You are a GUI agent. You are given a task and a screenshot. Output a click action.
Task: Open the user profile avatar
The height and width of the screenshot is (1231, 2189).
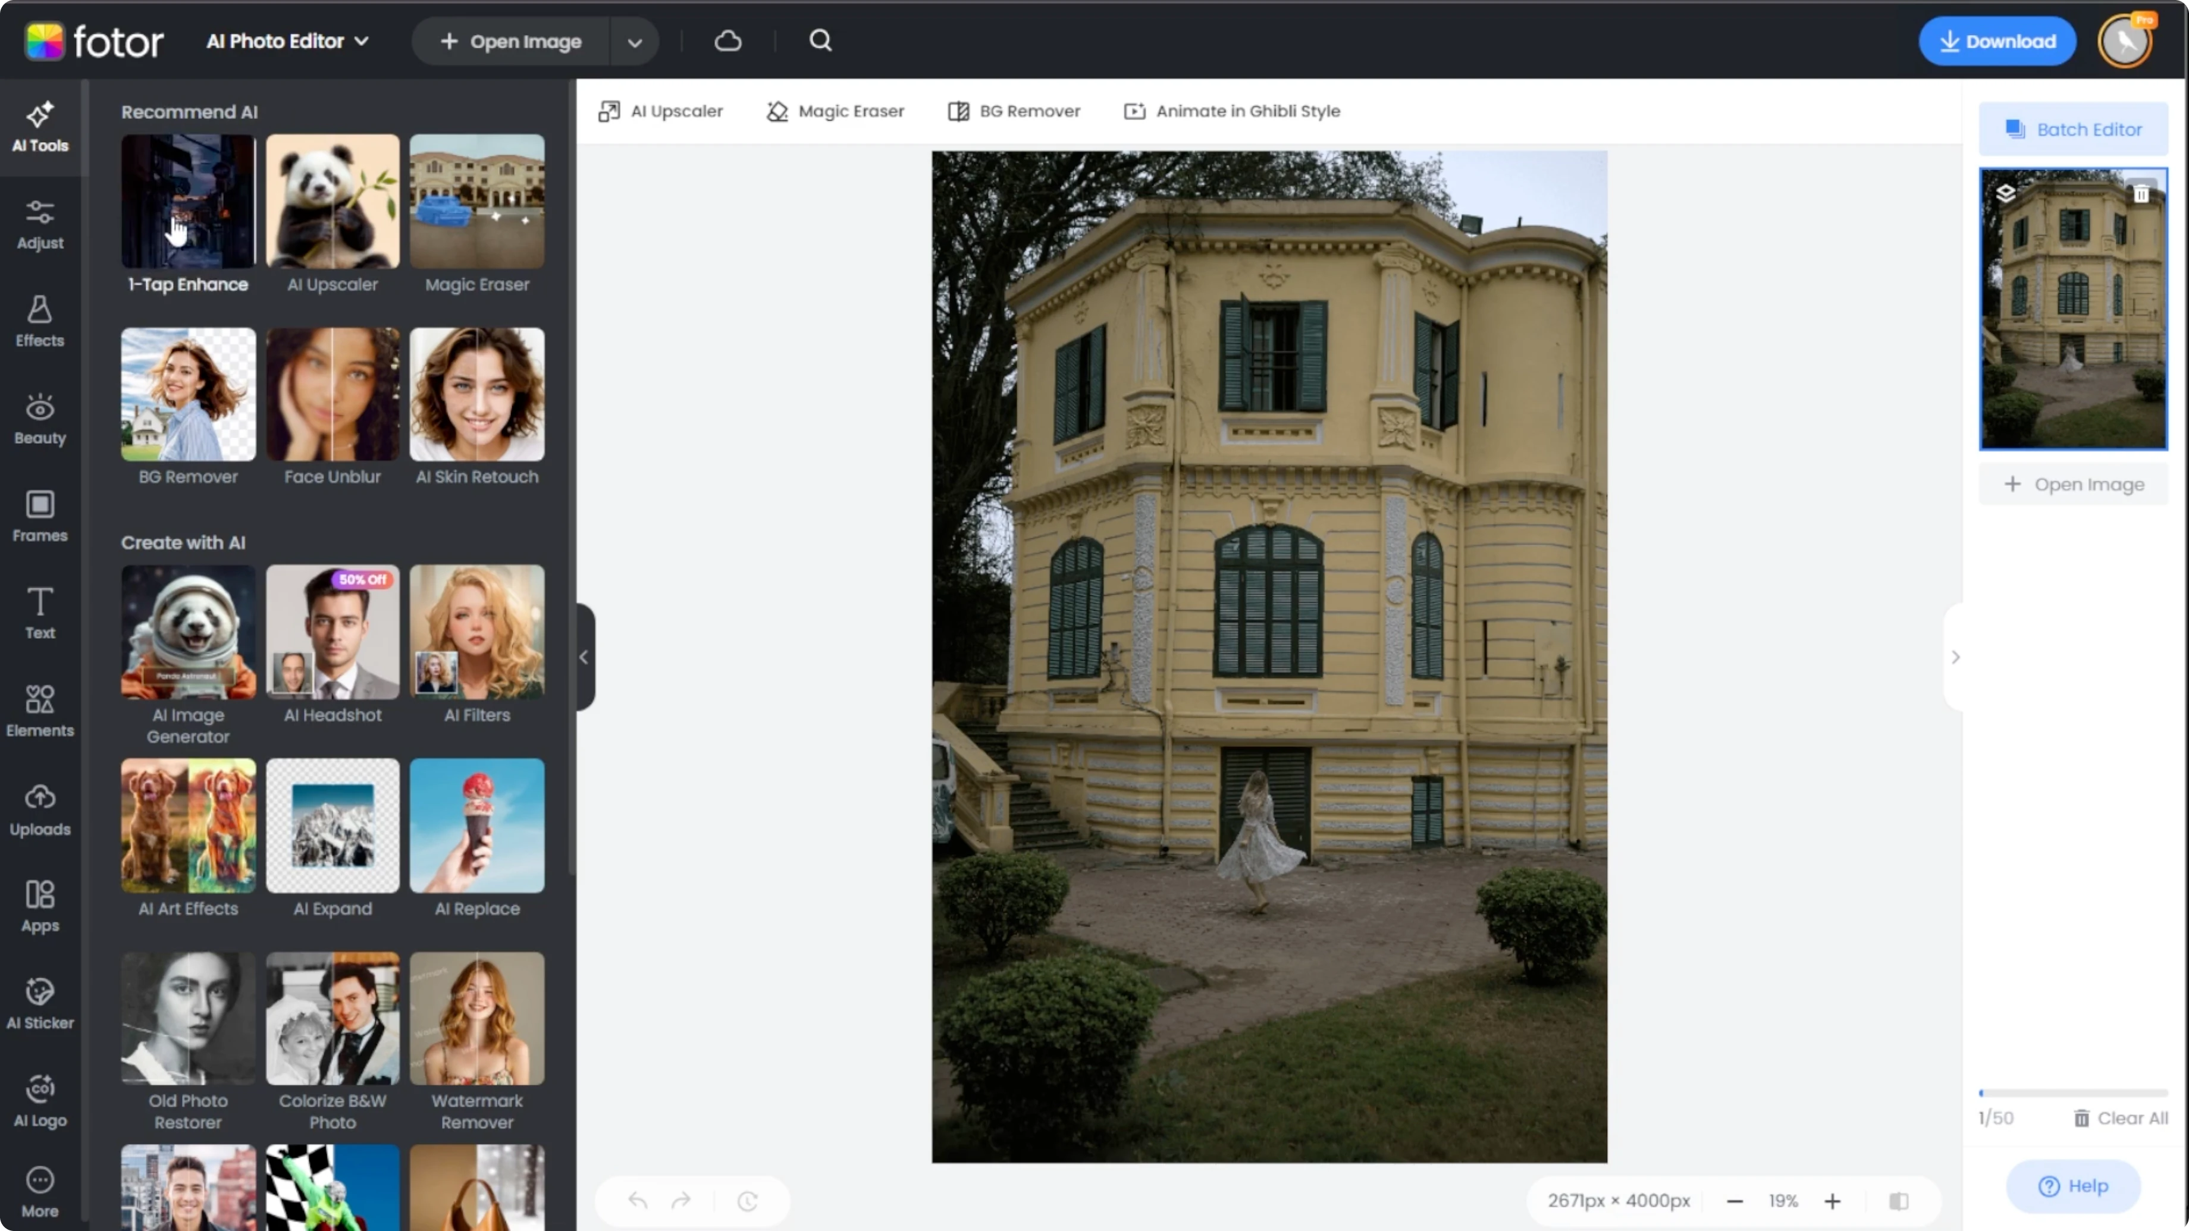click(2125, 41)
